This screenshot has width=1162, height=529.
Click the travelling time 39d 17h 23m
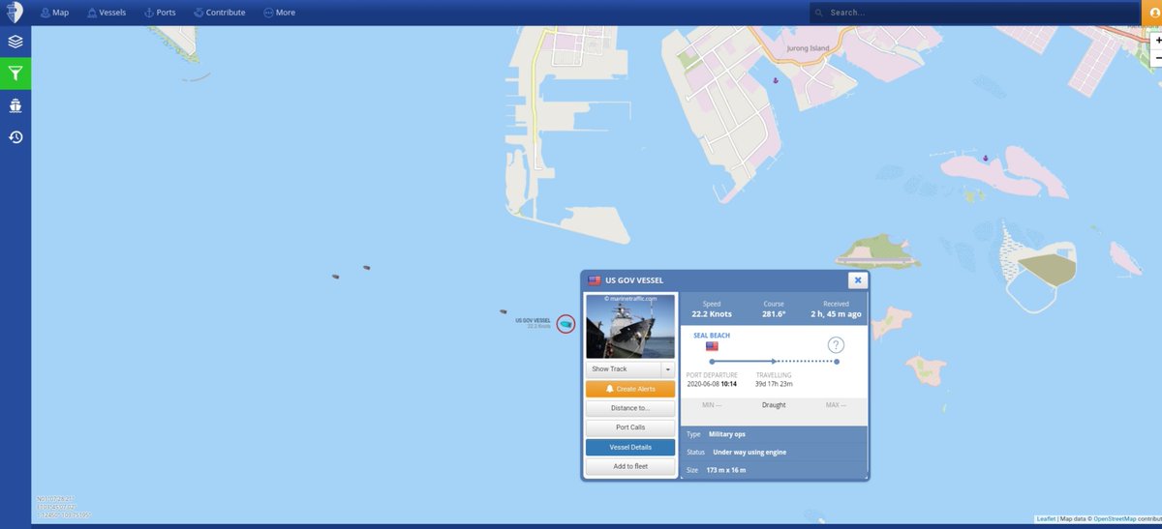[774, 383]
